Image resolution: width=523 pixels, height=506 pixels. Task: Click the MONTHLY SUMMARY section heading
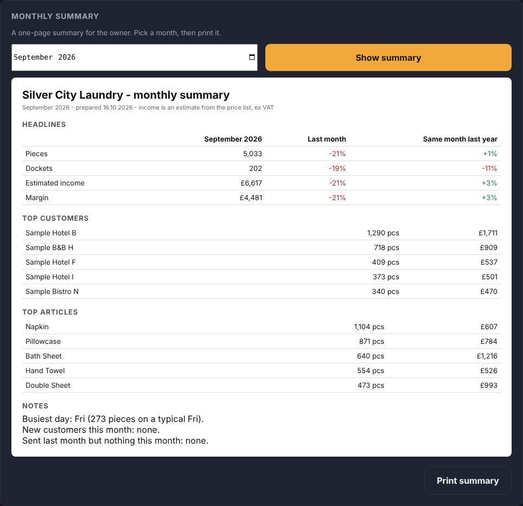(55, 16)
